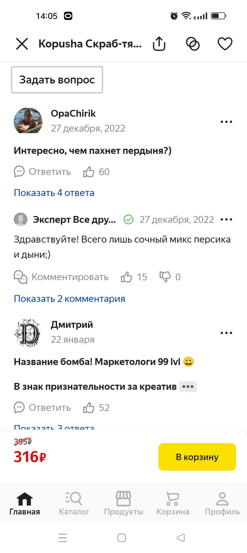Add item with 'В корзину' button
This screenshot has width=247, height=553.
pyautogui.click(x=197, y=457)
